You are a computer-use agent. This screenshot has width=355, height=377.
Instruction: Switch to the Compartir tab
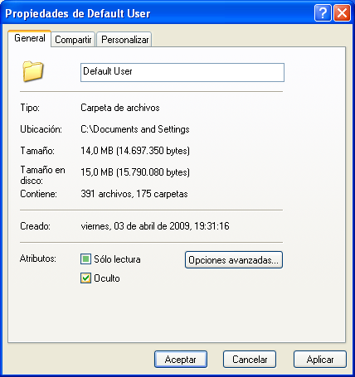pyautogui.click(x=73, y=40)
